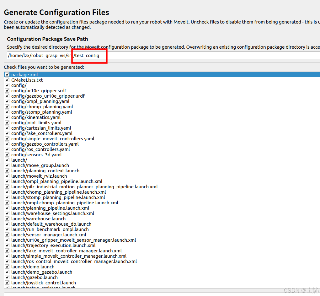
Task: Toggle config/kinematics.yaml checkbox
Action: [7, 117]
